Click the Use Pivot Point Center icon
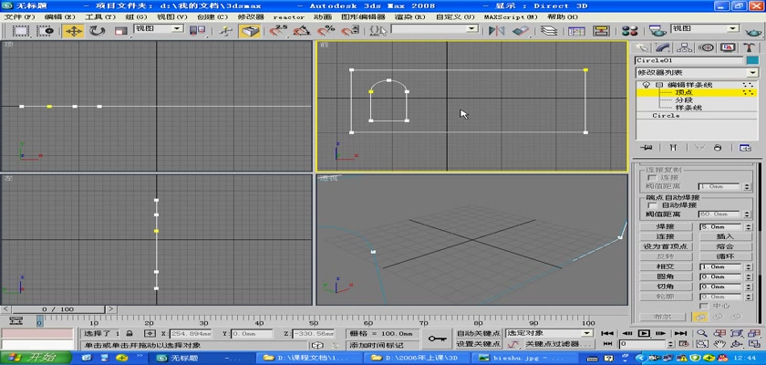Image resolution: width=766 pixels, height=365 pixels. 197,31
